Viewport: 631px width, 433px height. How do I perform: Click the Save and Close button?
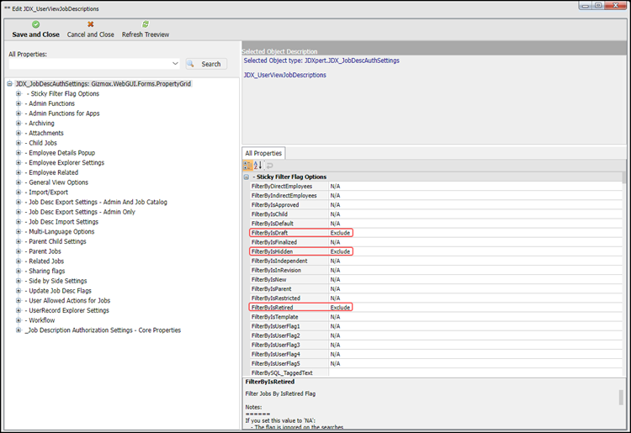[36, 29]
